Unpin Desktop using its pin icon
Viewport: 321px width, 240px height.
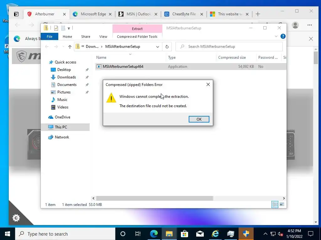tap(87, 70)
